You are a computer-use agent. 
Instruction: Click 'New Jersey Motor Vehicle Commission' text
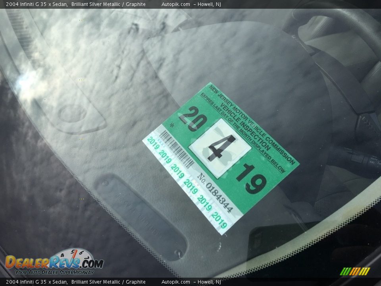click(x=252, y=124)
